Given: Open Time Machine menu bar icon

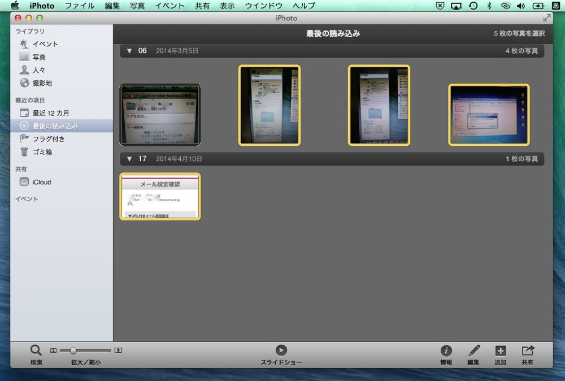Looking at the screenshot, I should [x=473, y=6].
